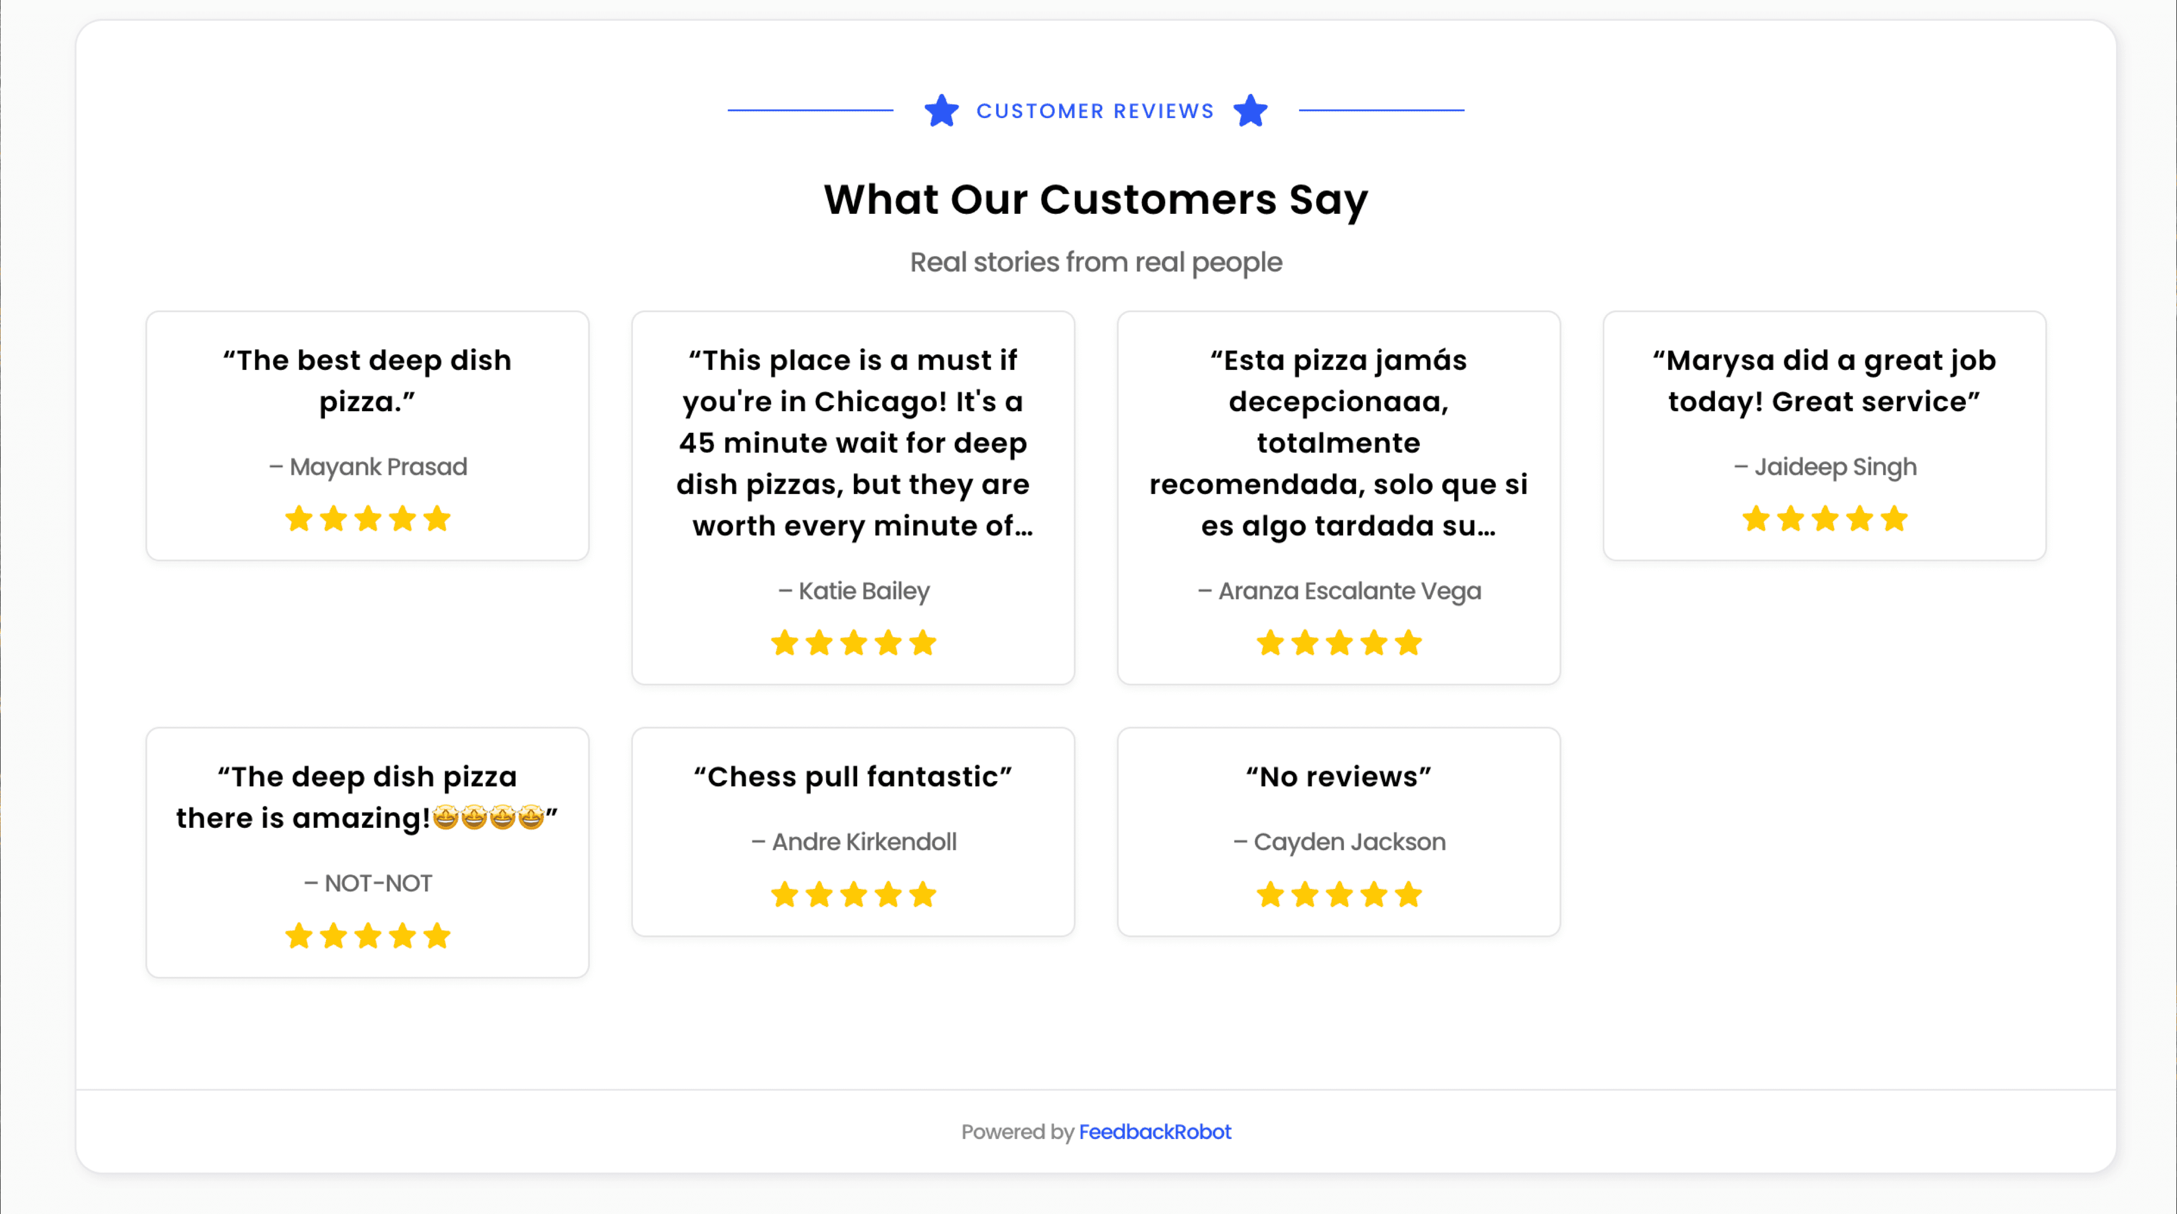
Task: Click the middle star in Cayden Jackson's rating bar
Action: point(1339,894)
